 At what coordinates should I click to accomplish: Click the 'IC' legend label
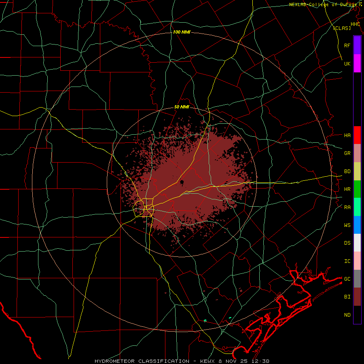[347, 261]
